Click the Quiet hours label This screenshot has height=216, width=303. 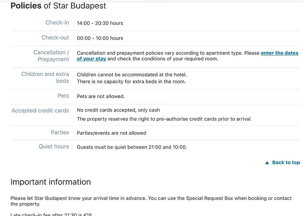point(54,146)
